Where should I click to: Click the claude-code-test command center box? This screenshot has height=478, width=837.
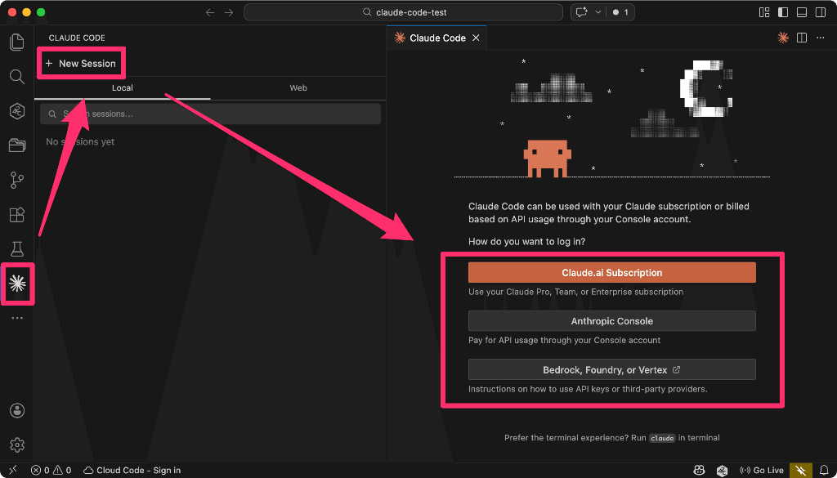click(x=403, y=12)
